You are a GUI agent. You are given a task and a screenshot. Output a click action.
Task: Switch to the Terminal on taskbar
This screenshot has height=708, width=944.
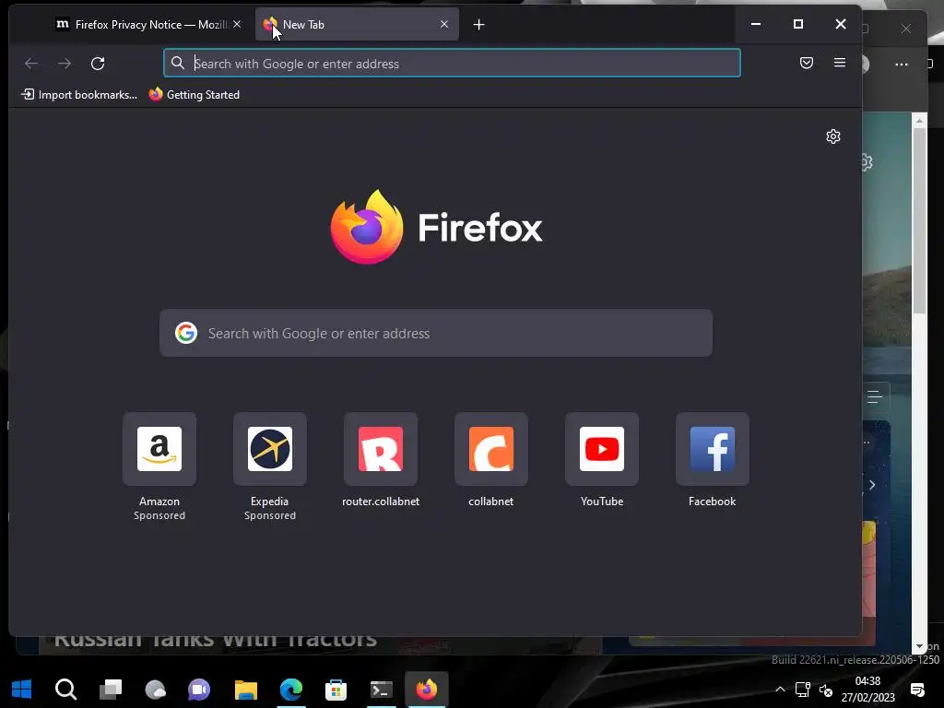pyautogui.click(x=381, y=690)
